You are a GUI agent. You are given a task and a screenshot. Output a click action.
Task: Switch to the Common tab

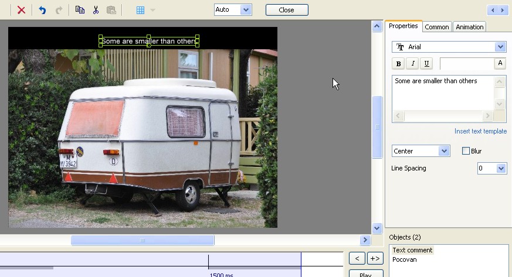tap(437, 27)
